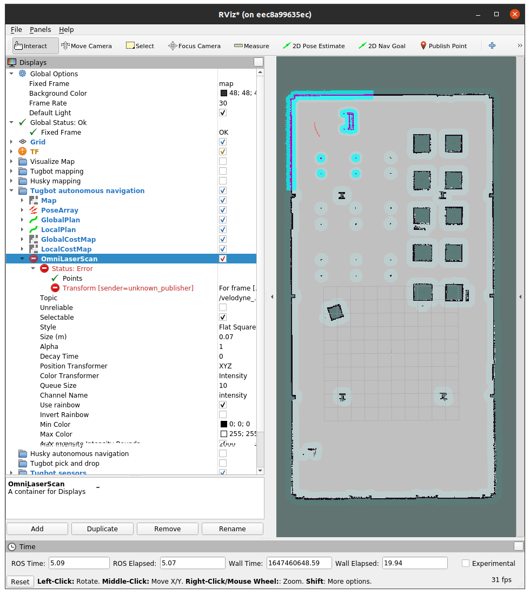Enable the Invert Rainbow checkbox
The image size is (530, 594).
coord(223,415)
